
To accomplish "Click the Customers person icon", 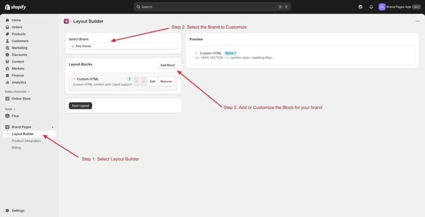I will (x=7, y=41).
